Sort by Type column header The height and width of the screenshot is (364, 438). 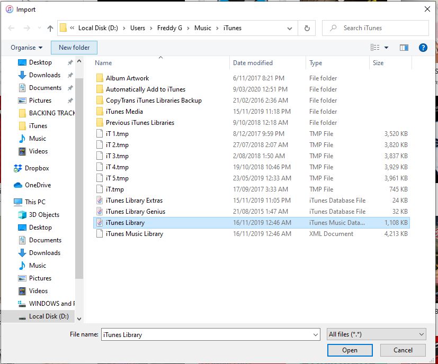(x=316, y=63)
